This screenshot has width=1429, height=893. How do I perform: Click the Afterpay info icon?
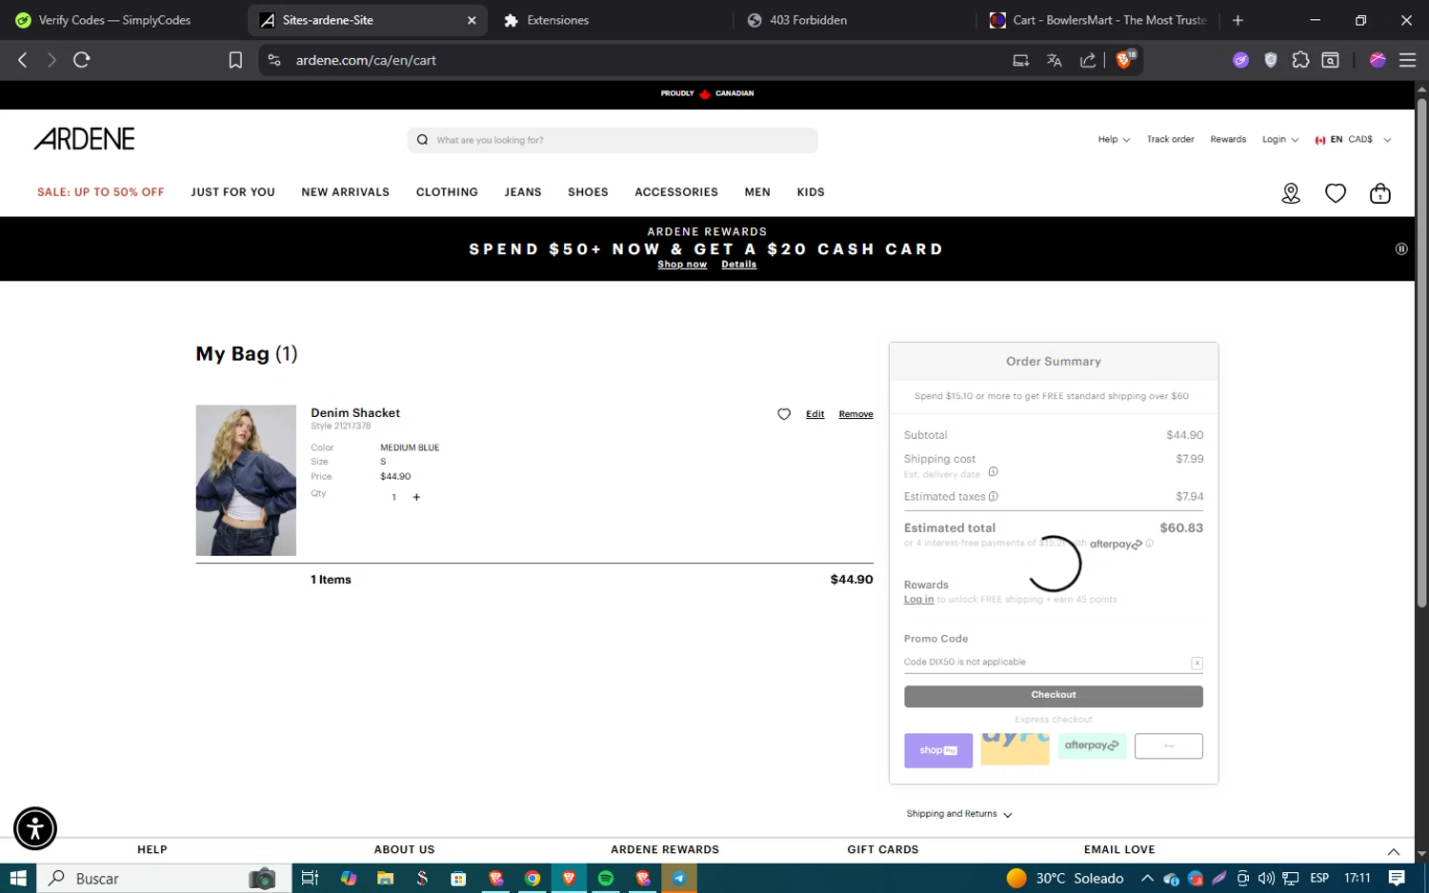1150,544
